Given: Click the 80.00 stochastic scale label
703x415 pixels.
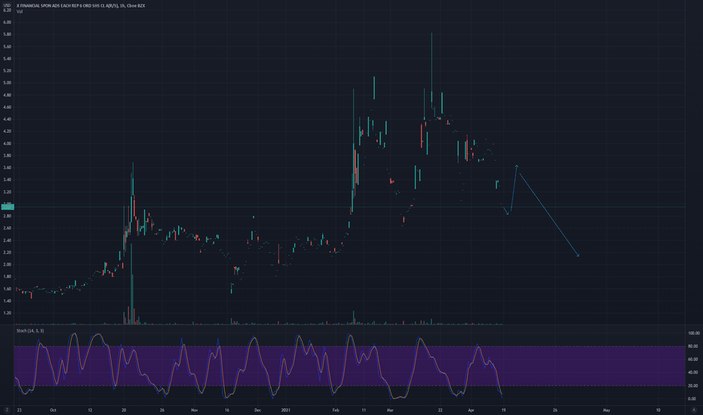Looking at the screenshot, I should [692, 346].
